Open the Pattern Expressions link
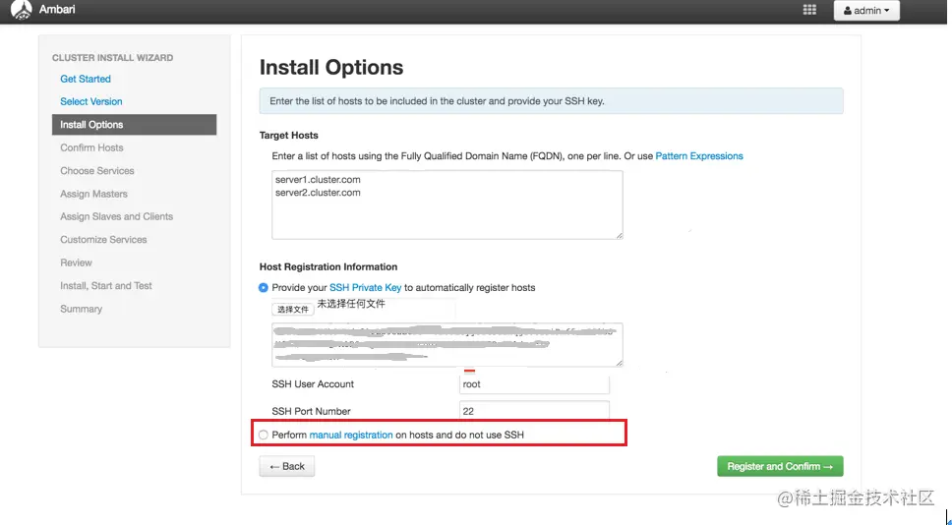 click(699, 156)
